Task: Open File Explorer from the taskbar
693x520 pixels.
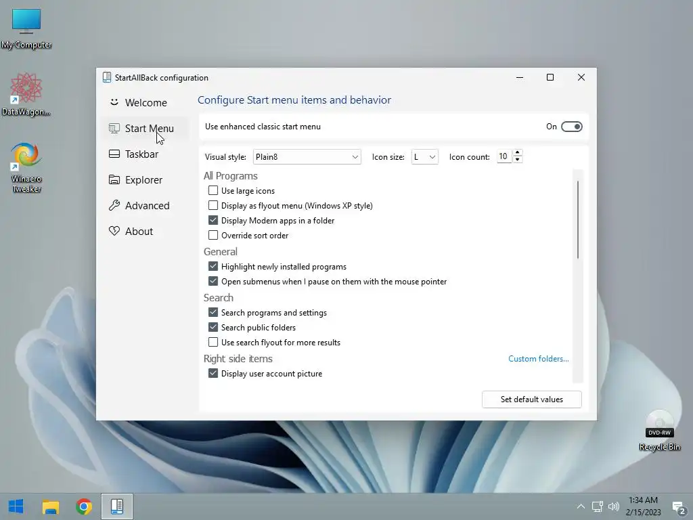Action: coord(50,506)
